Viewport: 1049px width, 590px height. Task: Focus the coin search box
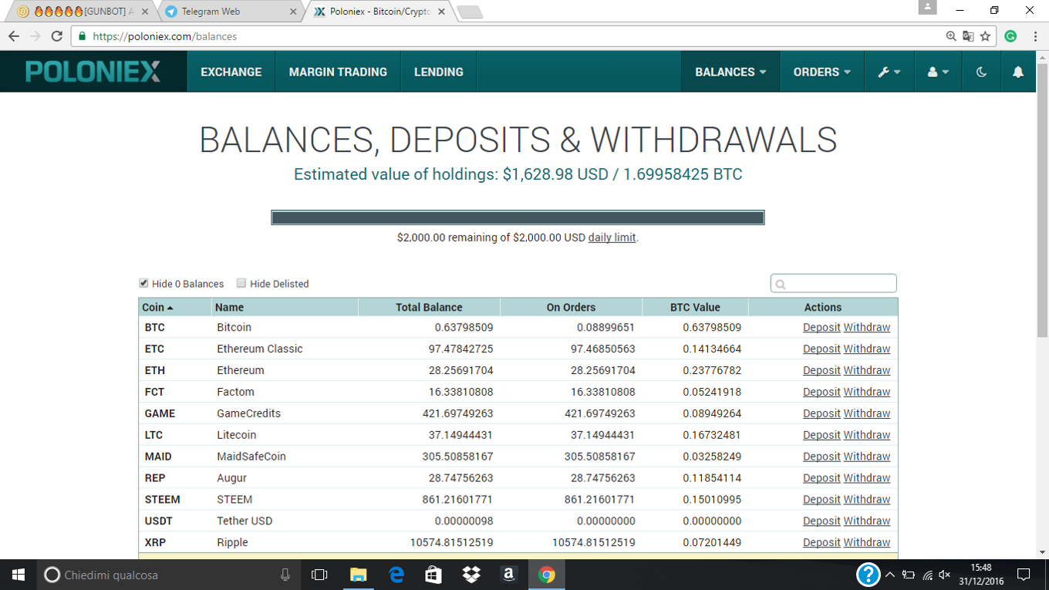tap(834, 283)
